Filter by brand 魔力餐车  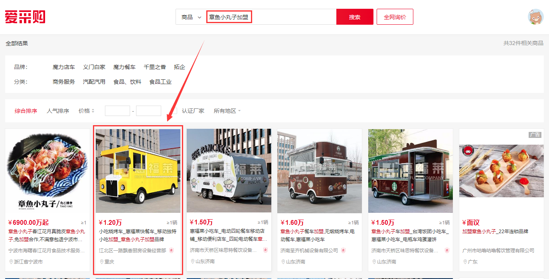(x=124, y=67)
